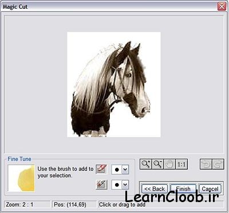Viewport: 229px width, 213px height.
Task: Close the Magic Cut dialog
Action: [x=222, y=6]
